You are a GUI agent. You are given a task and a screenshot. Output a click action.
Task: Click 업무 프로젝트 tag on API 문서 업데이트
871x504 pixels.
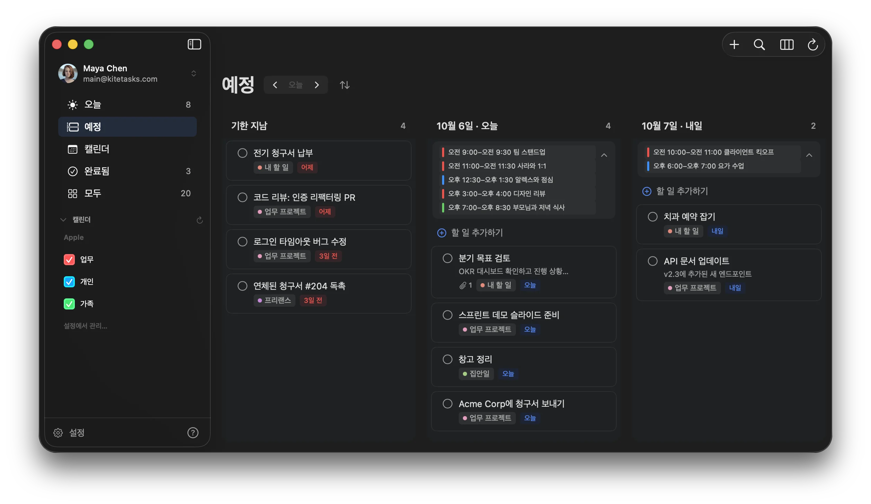pyautogui.click(x=692, y=288)
